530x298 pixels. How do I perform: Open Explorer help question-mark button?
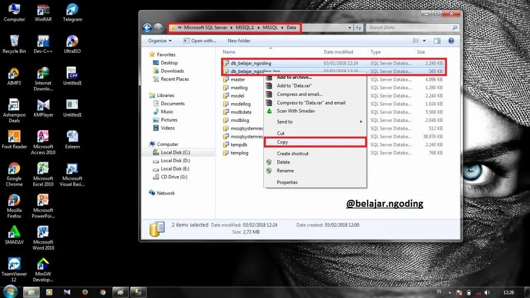pyautogui.click(x=451, y=41)
